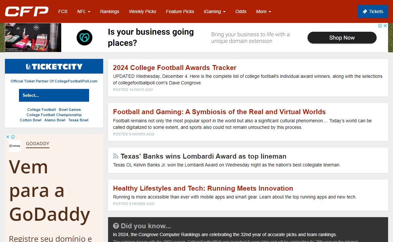This screenshot has width=393, height=242.
Task: Open the NFL dropdown menu
Action: [84, 11]
